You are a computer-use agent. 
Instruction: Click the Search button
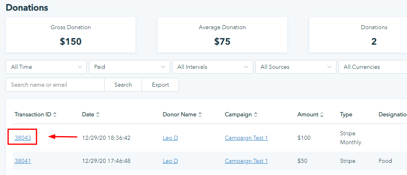[123, 85]
